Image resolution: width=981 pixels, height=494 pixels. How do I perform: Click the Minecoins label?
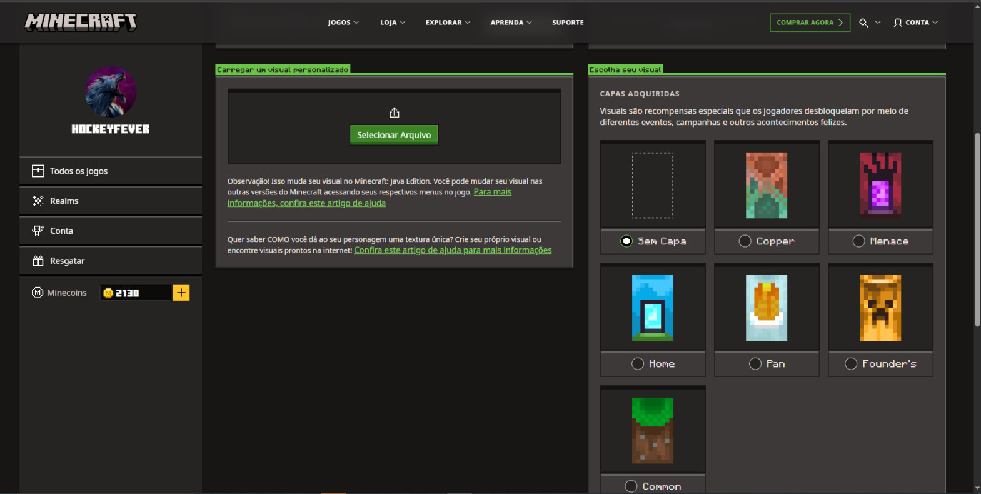pos(67,293)
